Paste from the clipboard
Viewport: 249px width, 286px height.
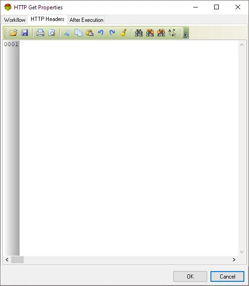[90, 33]
